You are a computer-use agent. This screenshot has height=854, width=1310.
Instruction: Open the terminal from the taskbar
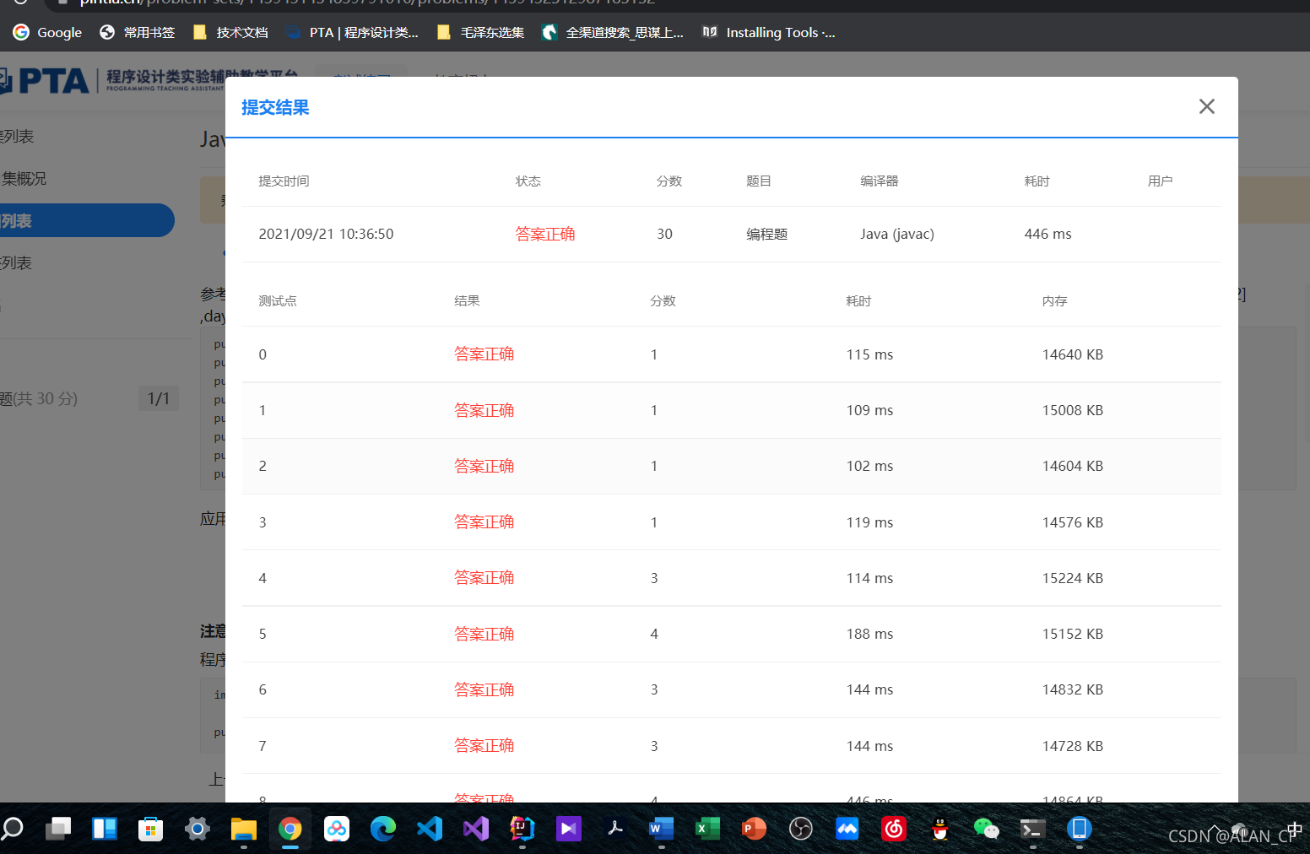1032,829
